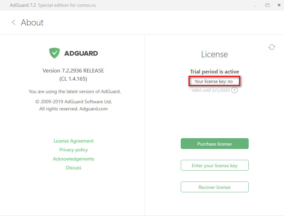This screenshot has width=284, height=216.
Task: Maximize the AdGuard window
Action: coord(267,5)
